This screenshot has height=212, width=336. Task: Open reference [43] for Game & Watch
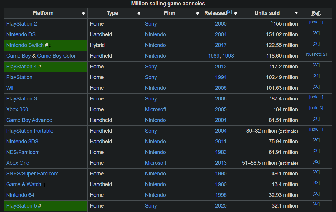click(x=316, y=183)
